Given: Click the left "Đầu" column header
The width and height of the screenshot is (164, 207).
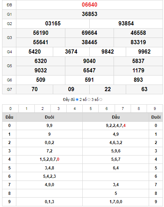Looking at the screenshot, I should point(9,117).
